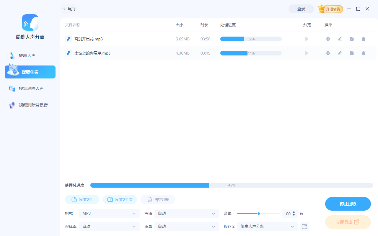Select the 提取人声 tool in the sidebar

tap(30, 55)
